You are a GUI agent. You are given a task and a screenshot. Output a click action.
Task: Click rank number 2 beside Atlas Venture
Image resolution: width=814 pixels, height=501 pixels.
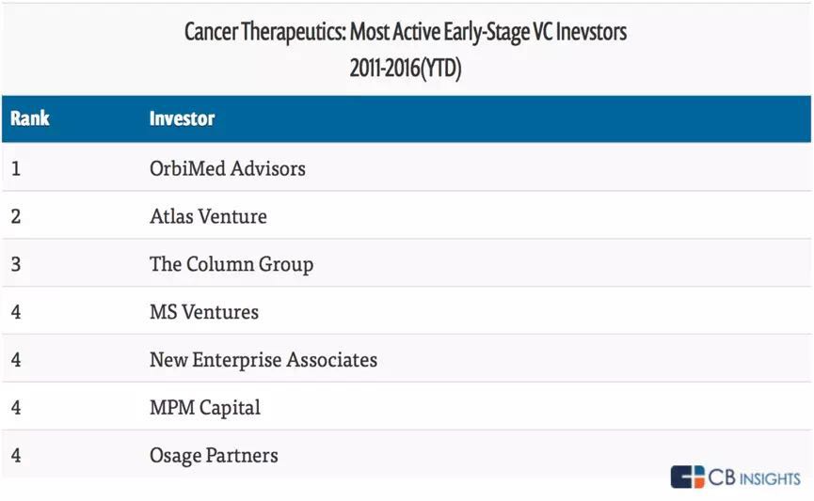16,217
